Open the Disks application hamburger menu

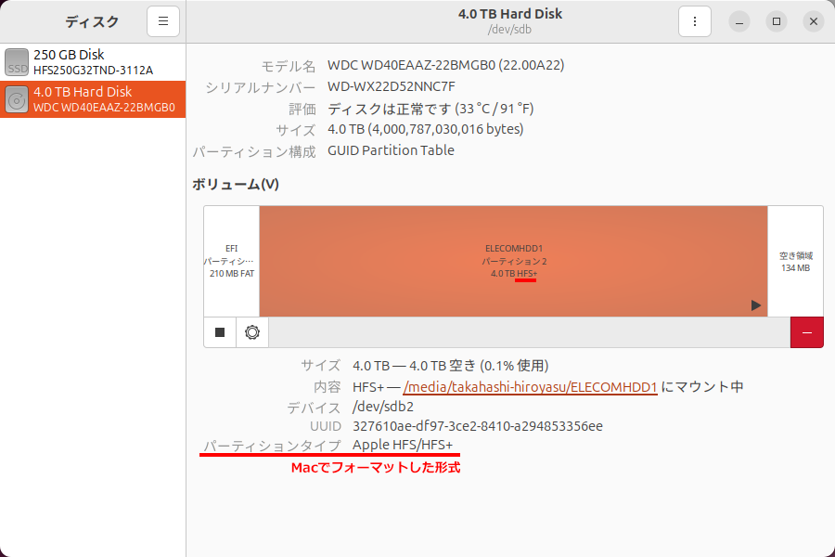point(162,21)
